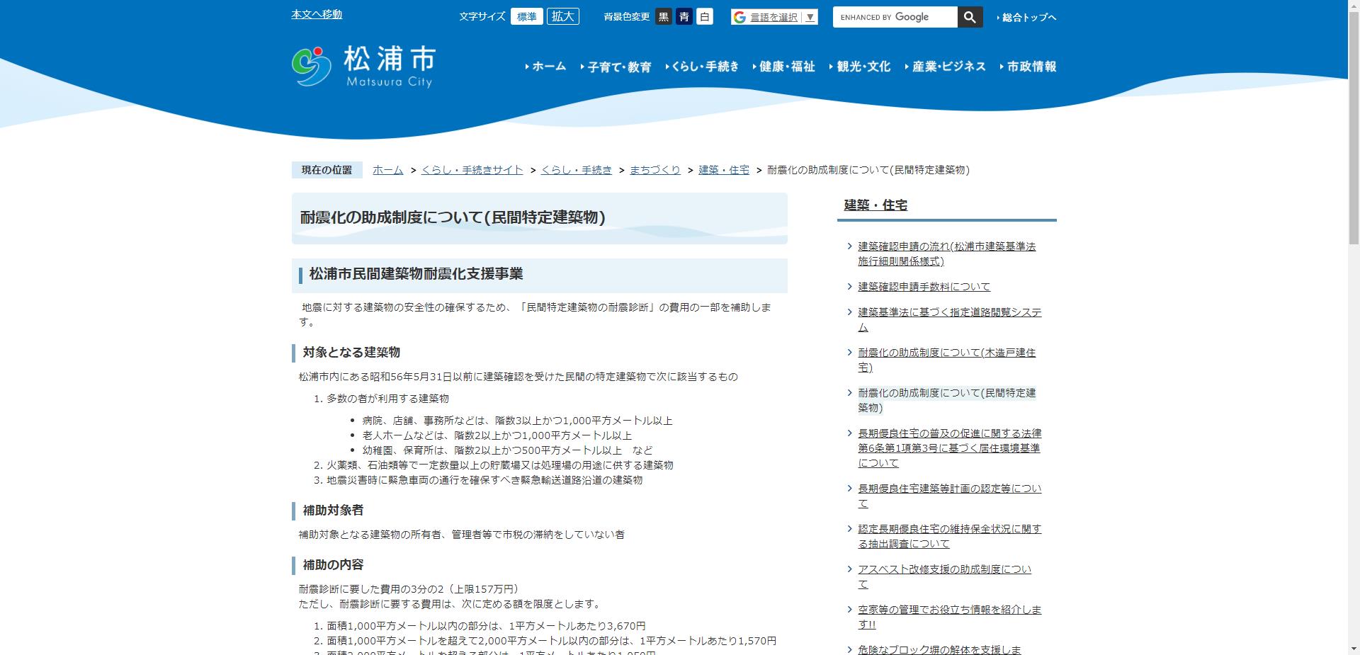Viewport: 1360px width, 655px height.
Task: Click the Matsuura City logo
Action: 363,65
